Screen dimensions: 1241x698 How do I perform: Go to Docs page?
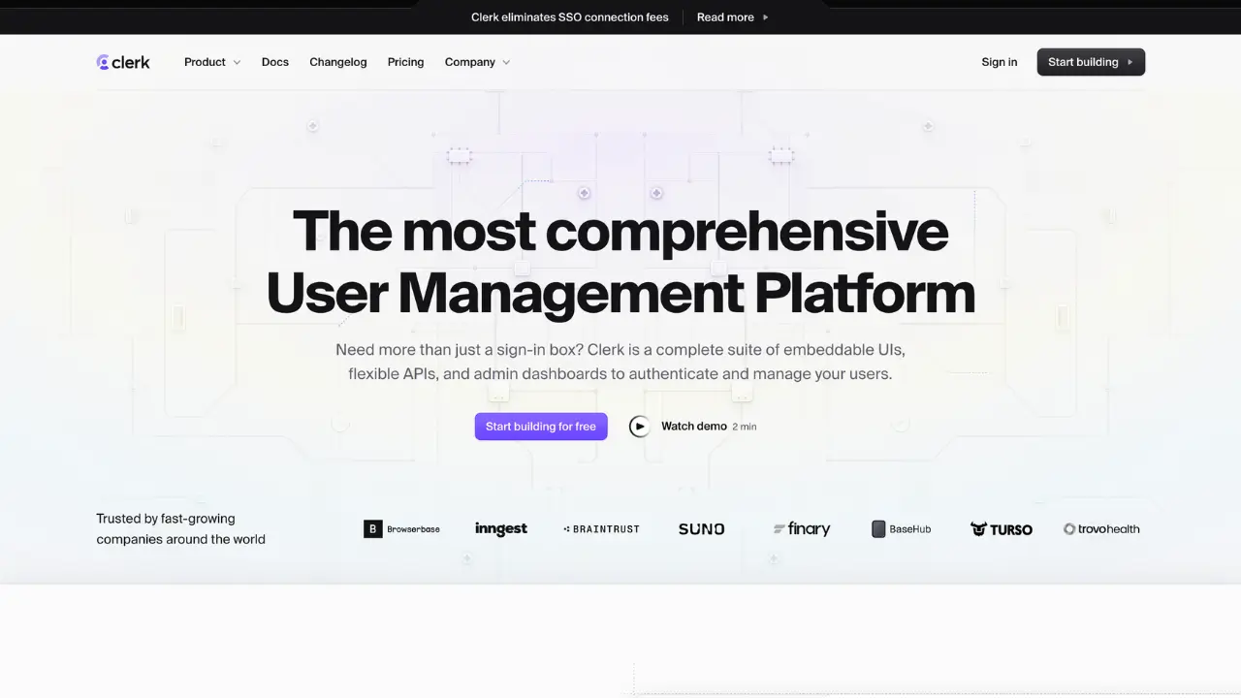pos(275,62)
